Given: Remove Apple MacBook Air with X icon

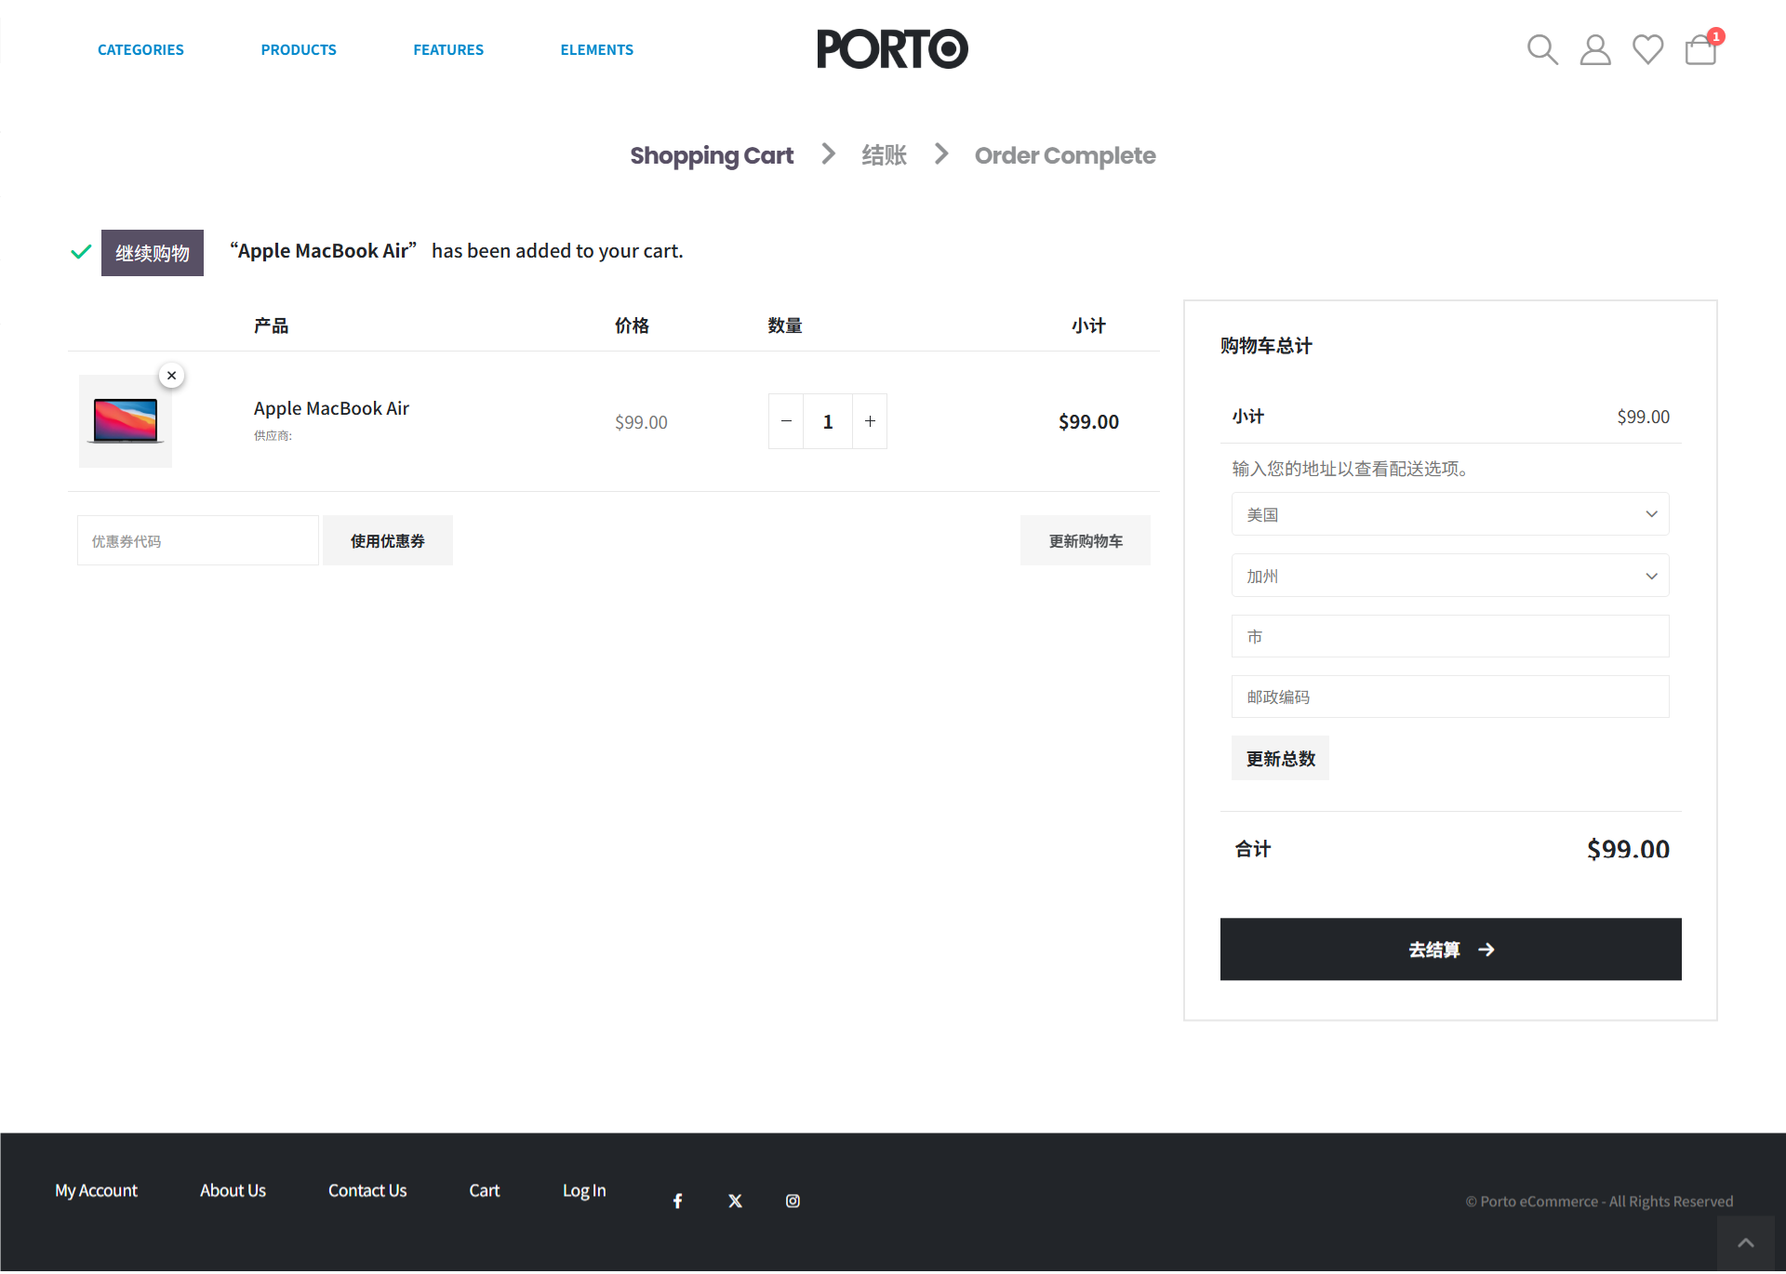Looking at the screenshot, I should tap(171, 376).
